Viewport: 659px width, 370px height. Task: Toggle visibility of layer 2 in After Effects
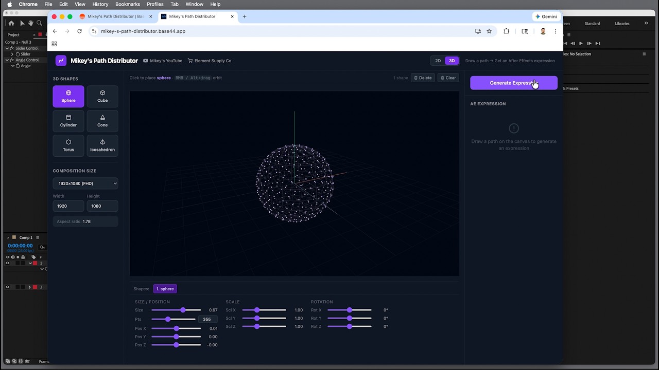(x=7, y=287)
